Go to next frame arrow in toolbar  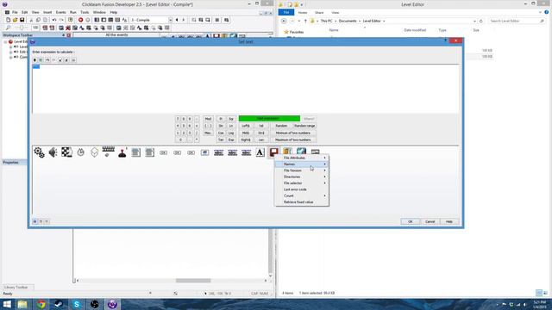tap(184, 20)
